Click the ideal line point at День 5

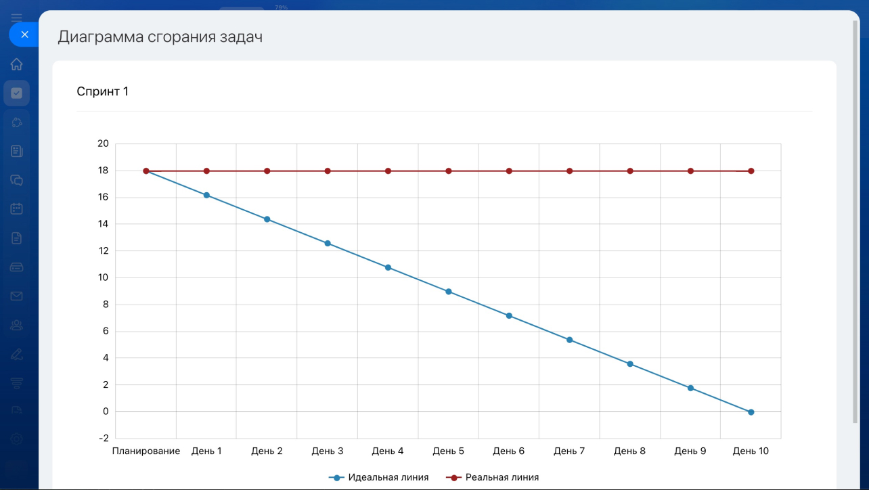point(448,292)
